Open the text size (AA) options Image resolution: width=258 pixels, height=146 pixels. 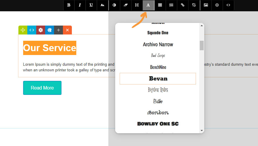point(102,5)
